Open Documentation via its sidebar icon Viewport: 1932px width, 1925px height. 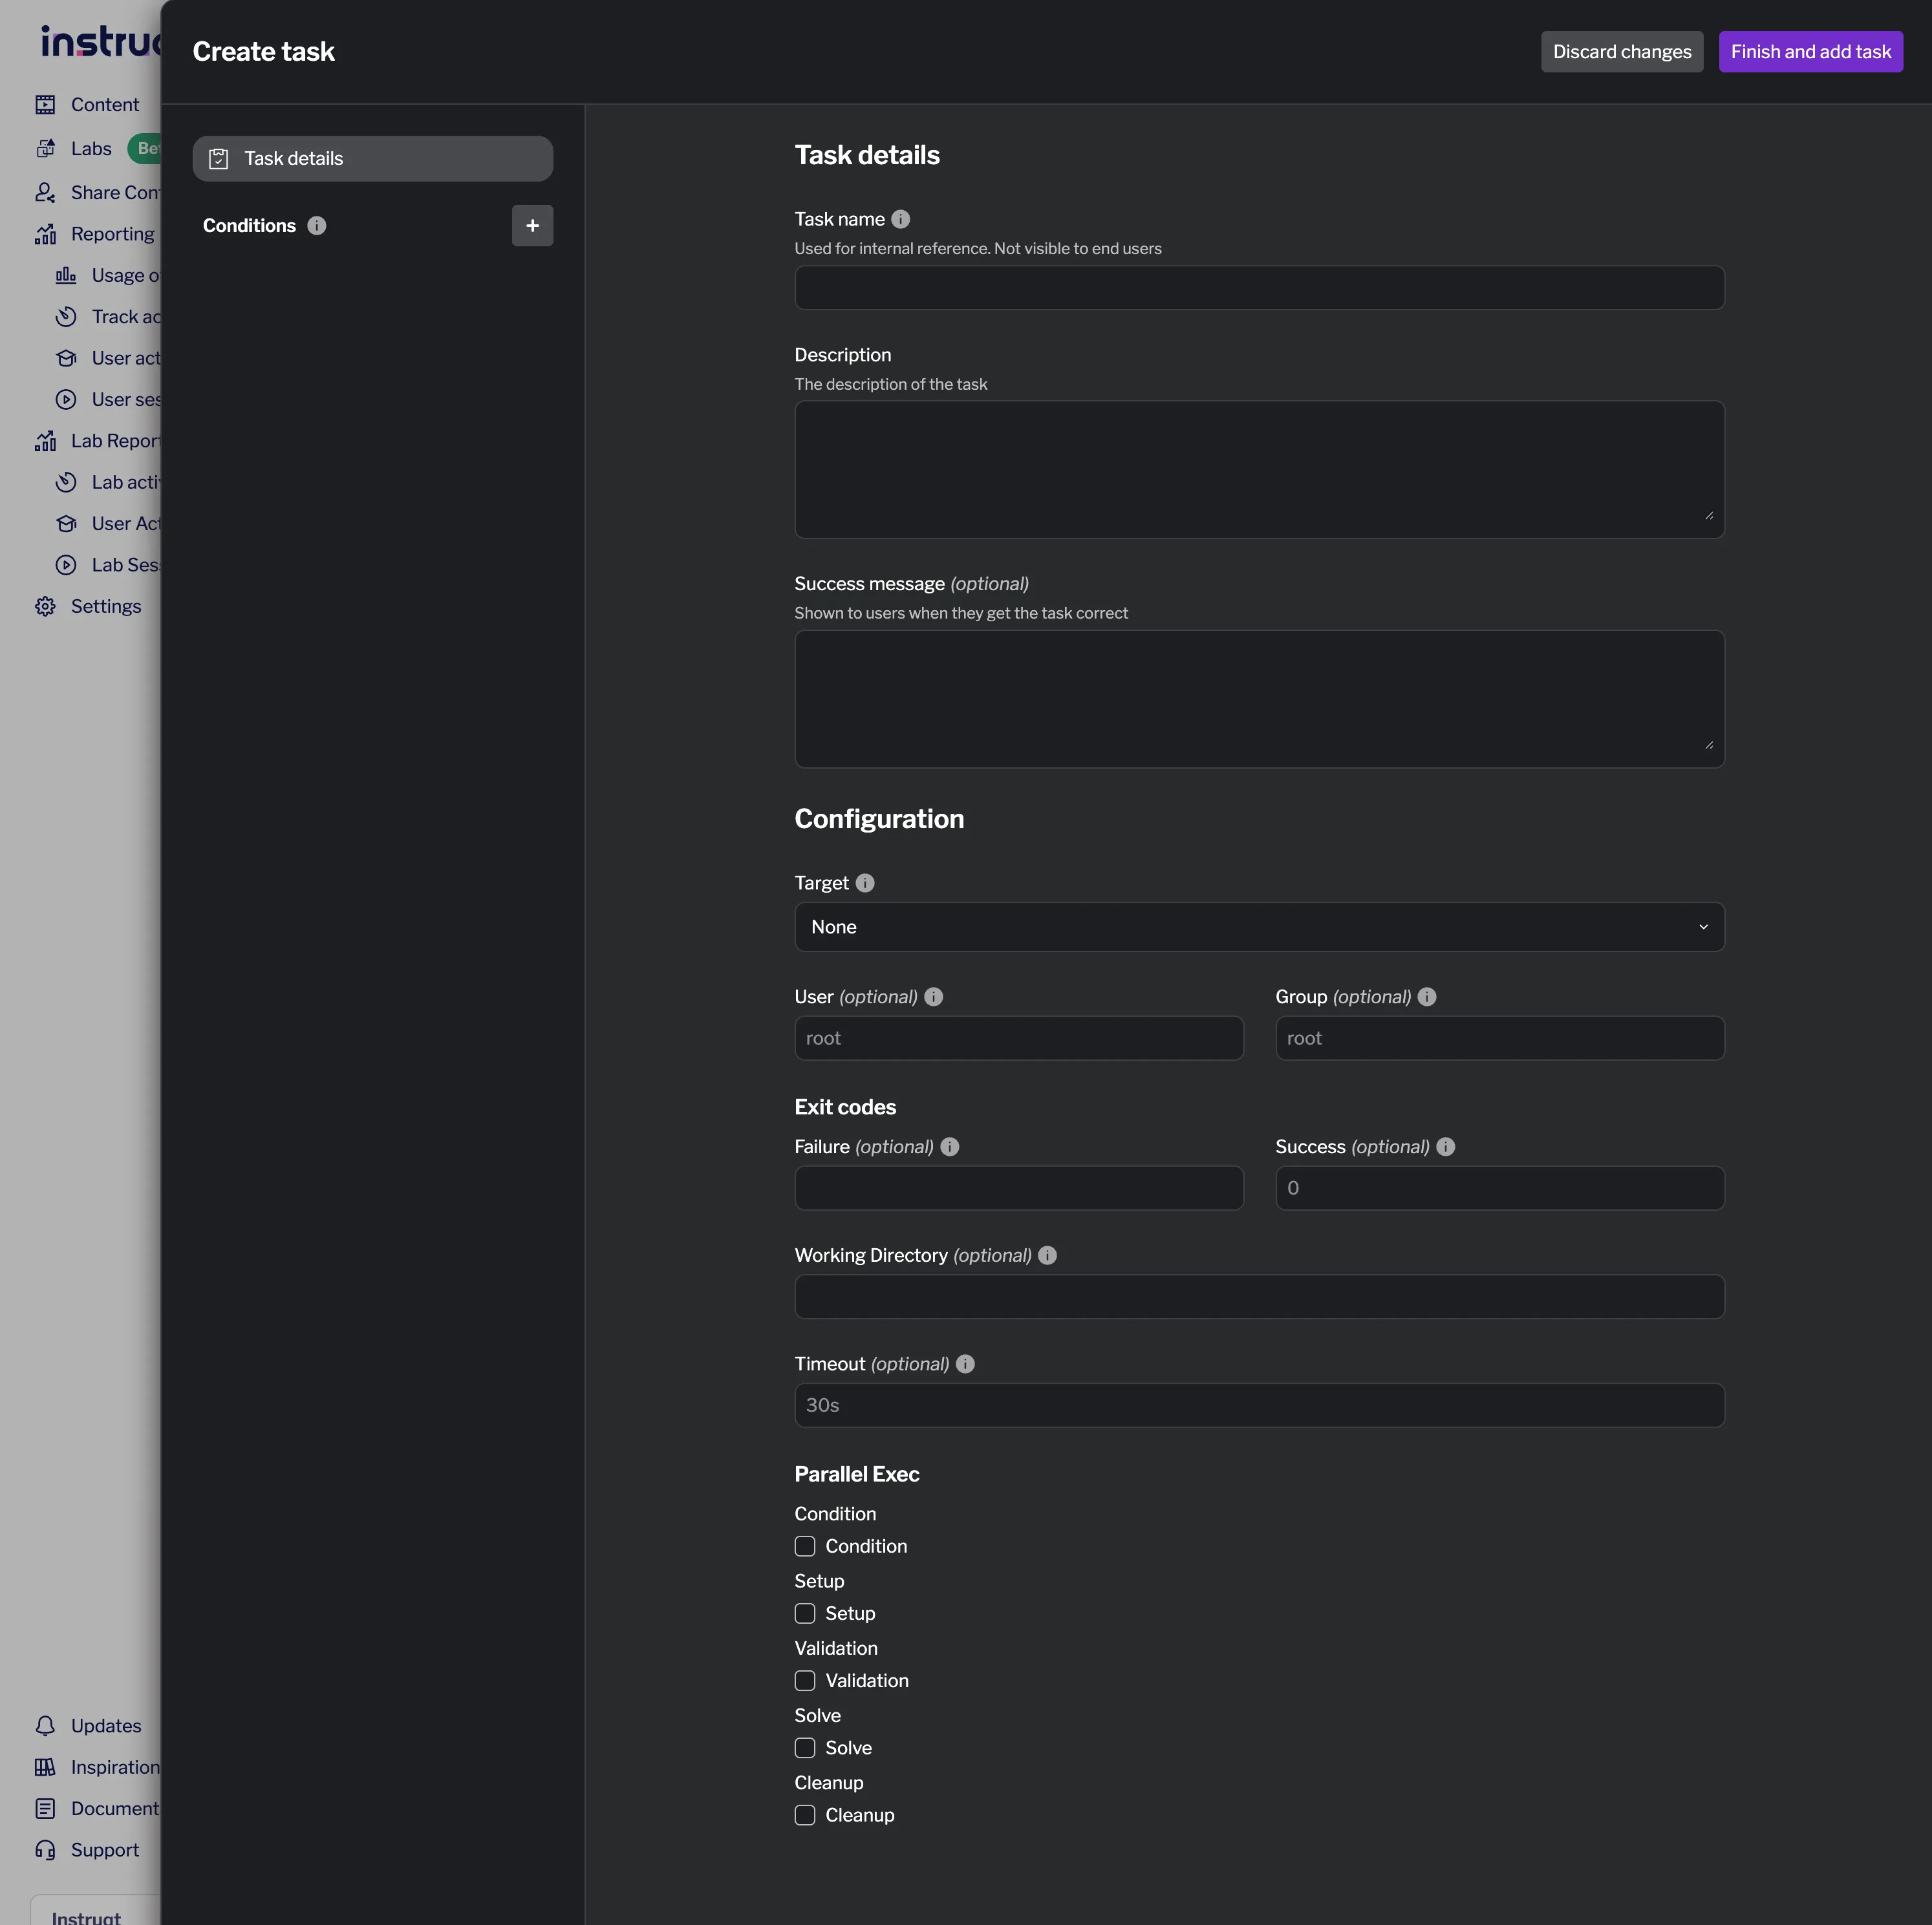coord(45,1809)
